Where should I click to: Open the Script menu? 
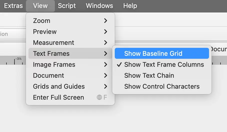pyautogui.click(x=67, y=6)
